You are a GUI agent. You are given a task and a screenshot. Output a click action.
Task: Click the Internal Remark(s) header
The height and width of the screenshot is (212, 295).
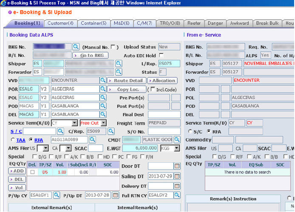[x=138, y=207]
